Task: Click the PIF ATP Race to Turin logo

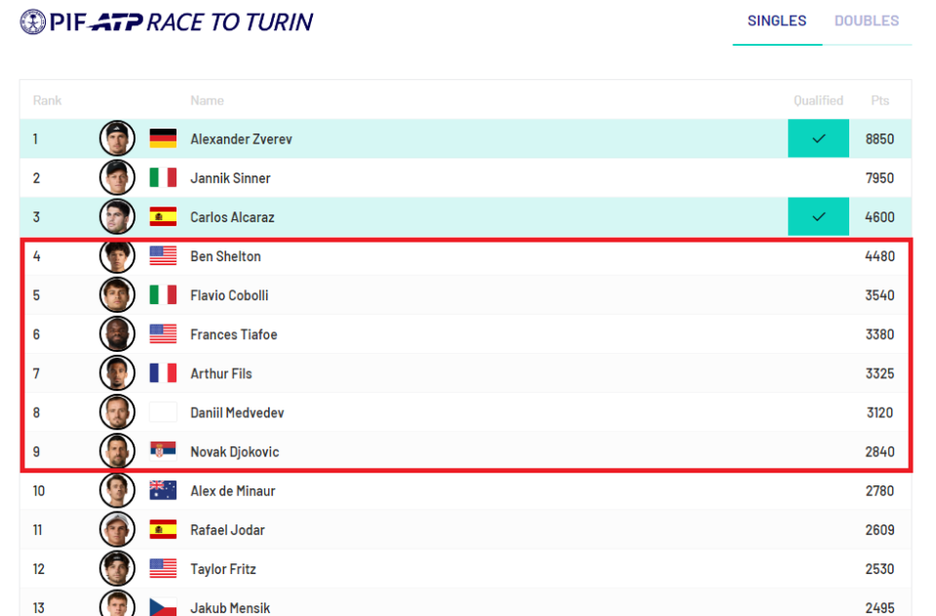Action: click(167, 22)
